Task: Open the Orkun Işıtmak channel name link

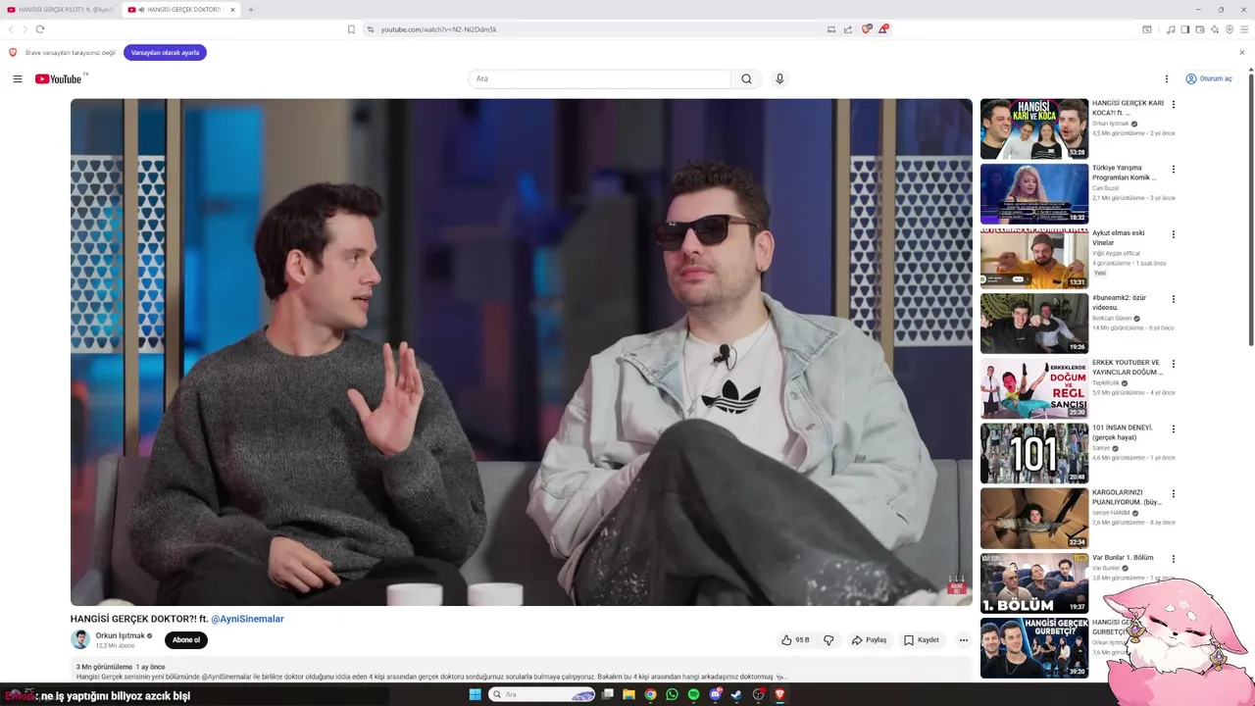Action: click(120, 635)
